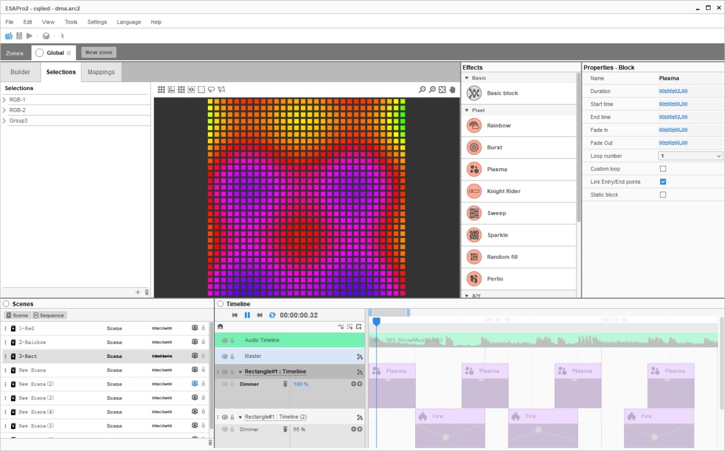Toggle lock on the 1-Red scene
The height and width of the screenshot is (451, 725).
[203, 328]
